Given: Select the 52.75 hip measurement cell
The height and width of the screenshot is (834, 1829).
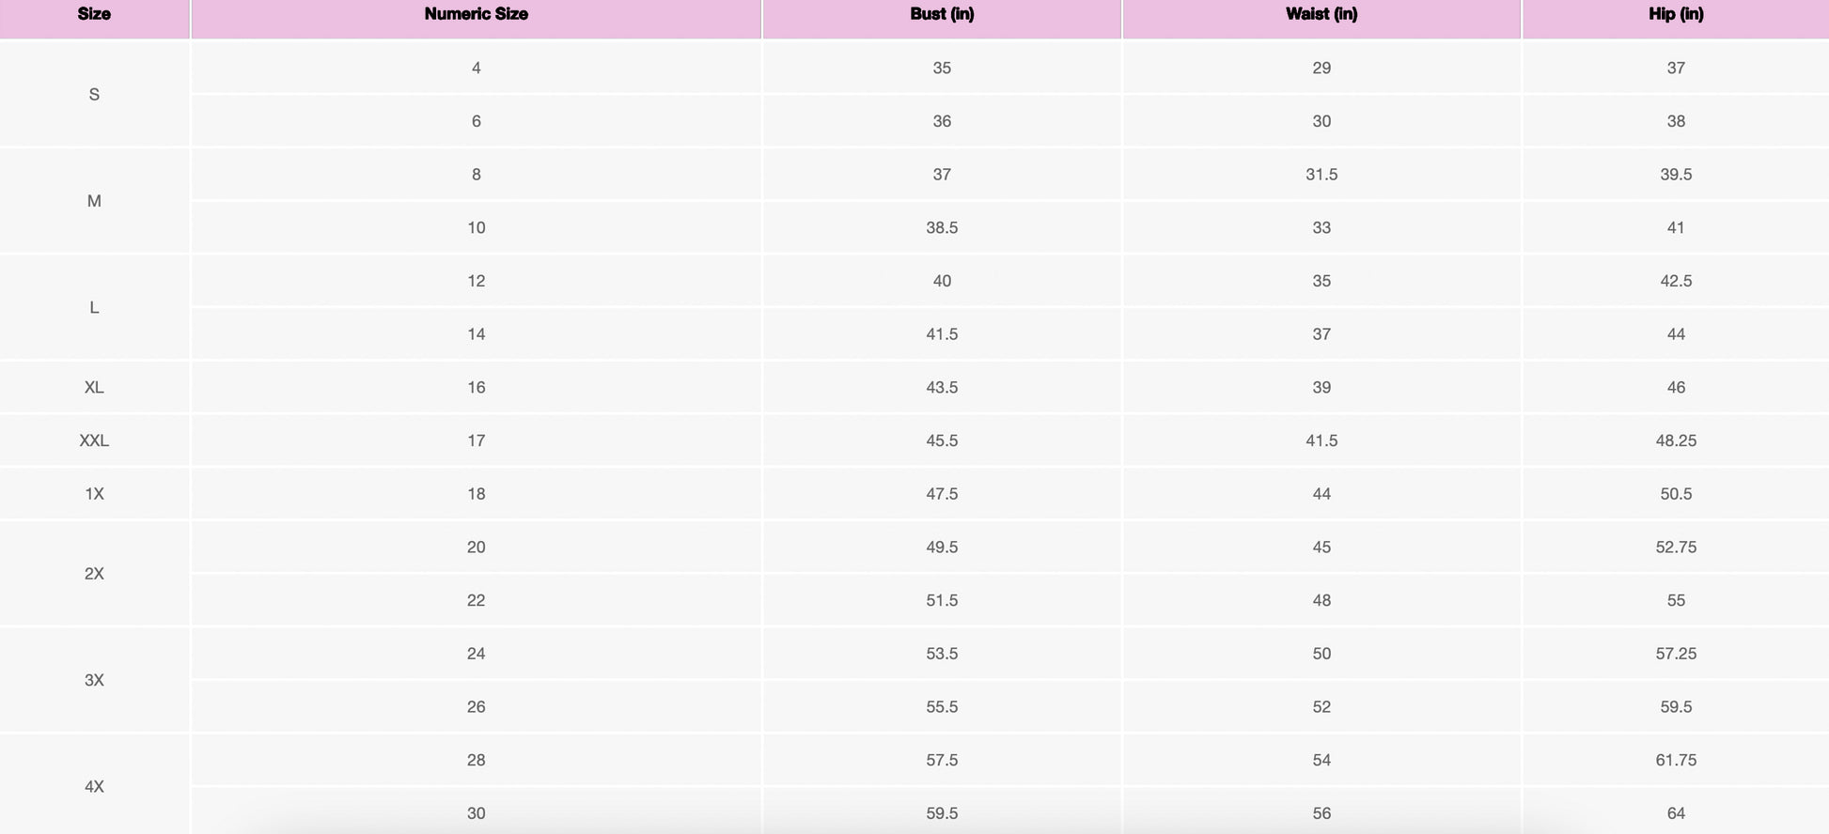Looking at the screenshot, I should click(x=1676, y=547).
